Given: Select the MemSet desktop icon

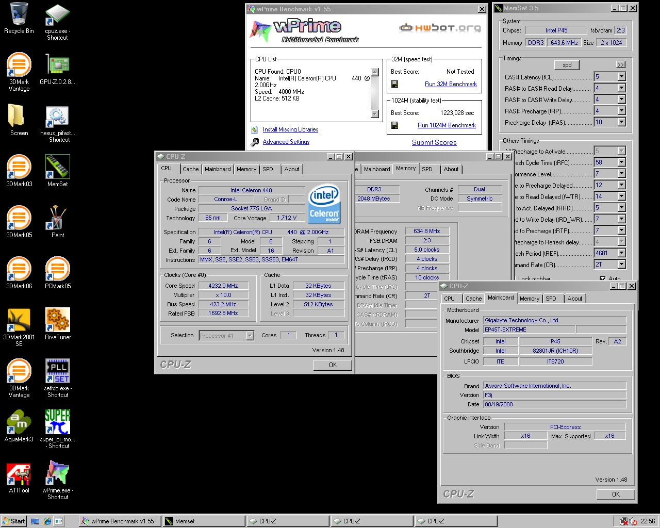Looking at the screenshot, I should click(x=57, y=167).
